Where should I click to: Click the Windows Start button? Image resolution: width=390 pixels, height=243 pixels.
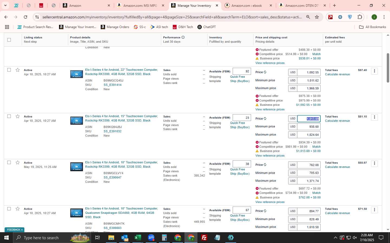pos(6,238)
